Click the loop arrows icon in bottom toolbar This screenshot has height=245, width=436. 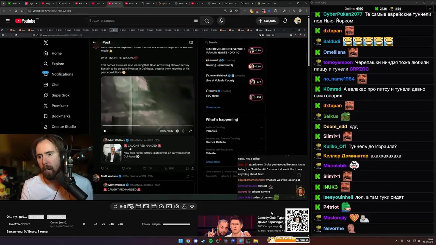pyautogui.click(x=115, y=207)
